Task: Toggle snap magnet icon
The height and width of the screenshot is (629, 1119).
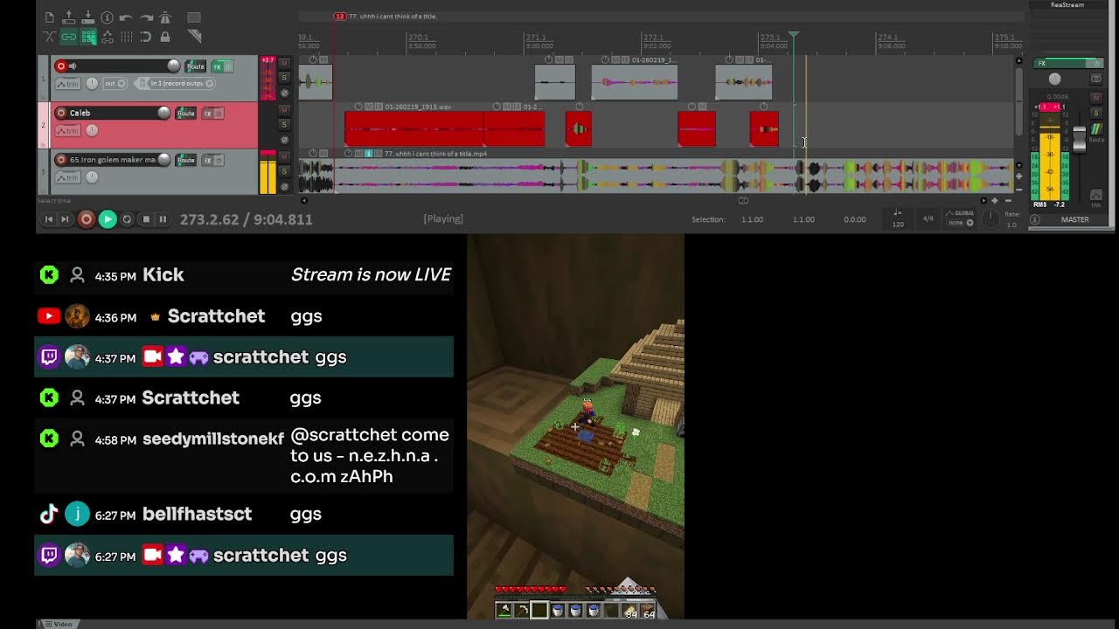Action: pos(145,37)
